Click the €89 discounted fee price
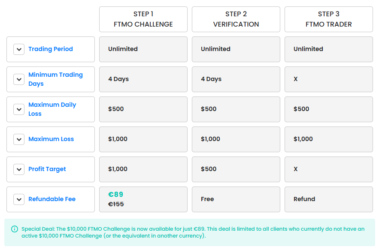Screen dimensions: 379x250 pos(116,195)
